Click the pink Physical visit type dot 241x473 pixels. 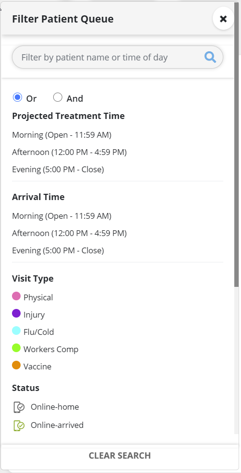click(x=16, y=296)
